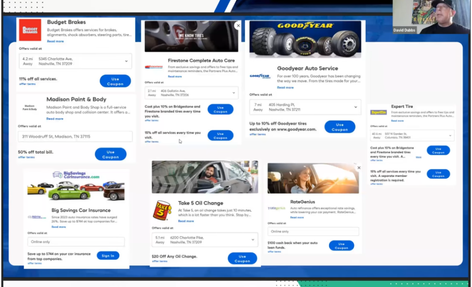The width and height of the screenshot is (472, 287).
Task: Open Take 5 Charlotte Pike location dropdown
Action: point(253,240)
